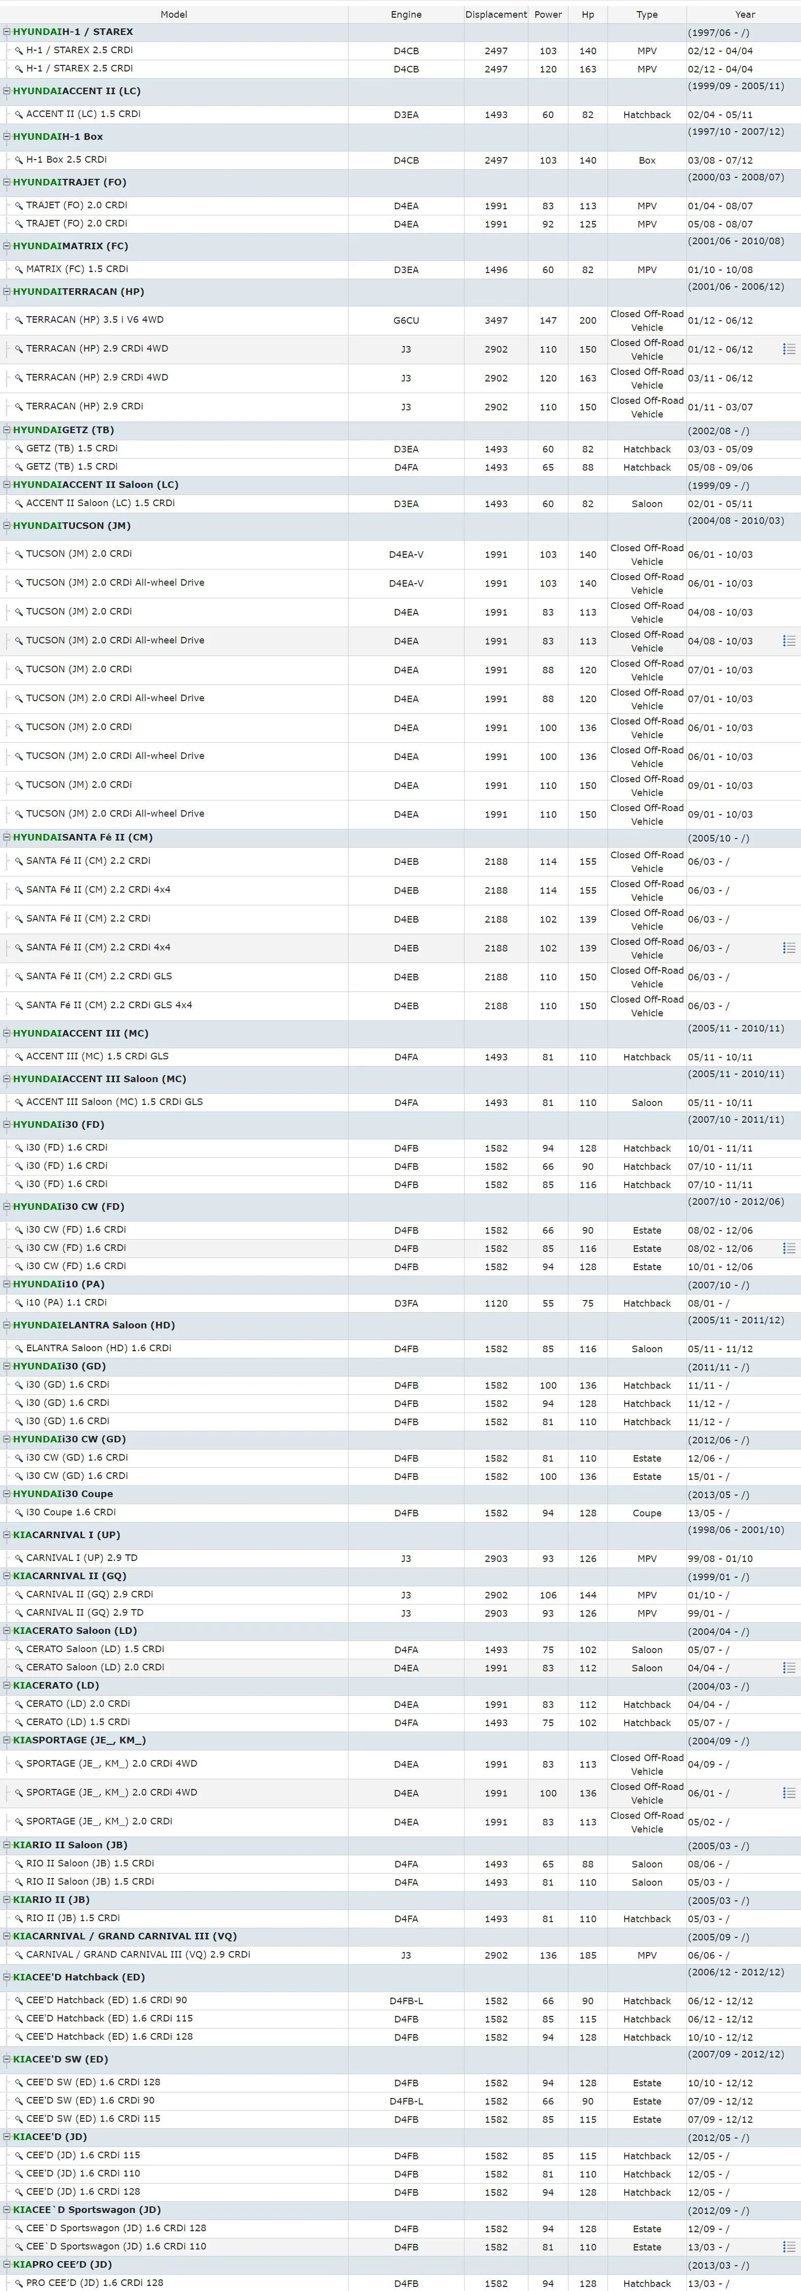Click the displacement value 3497
The image size is (801, 2291).
point(496,321)
